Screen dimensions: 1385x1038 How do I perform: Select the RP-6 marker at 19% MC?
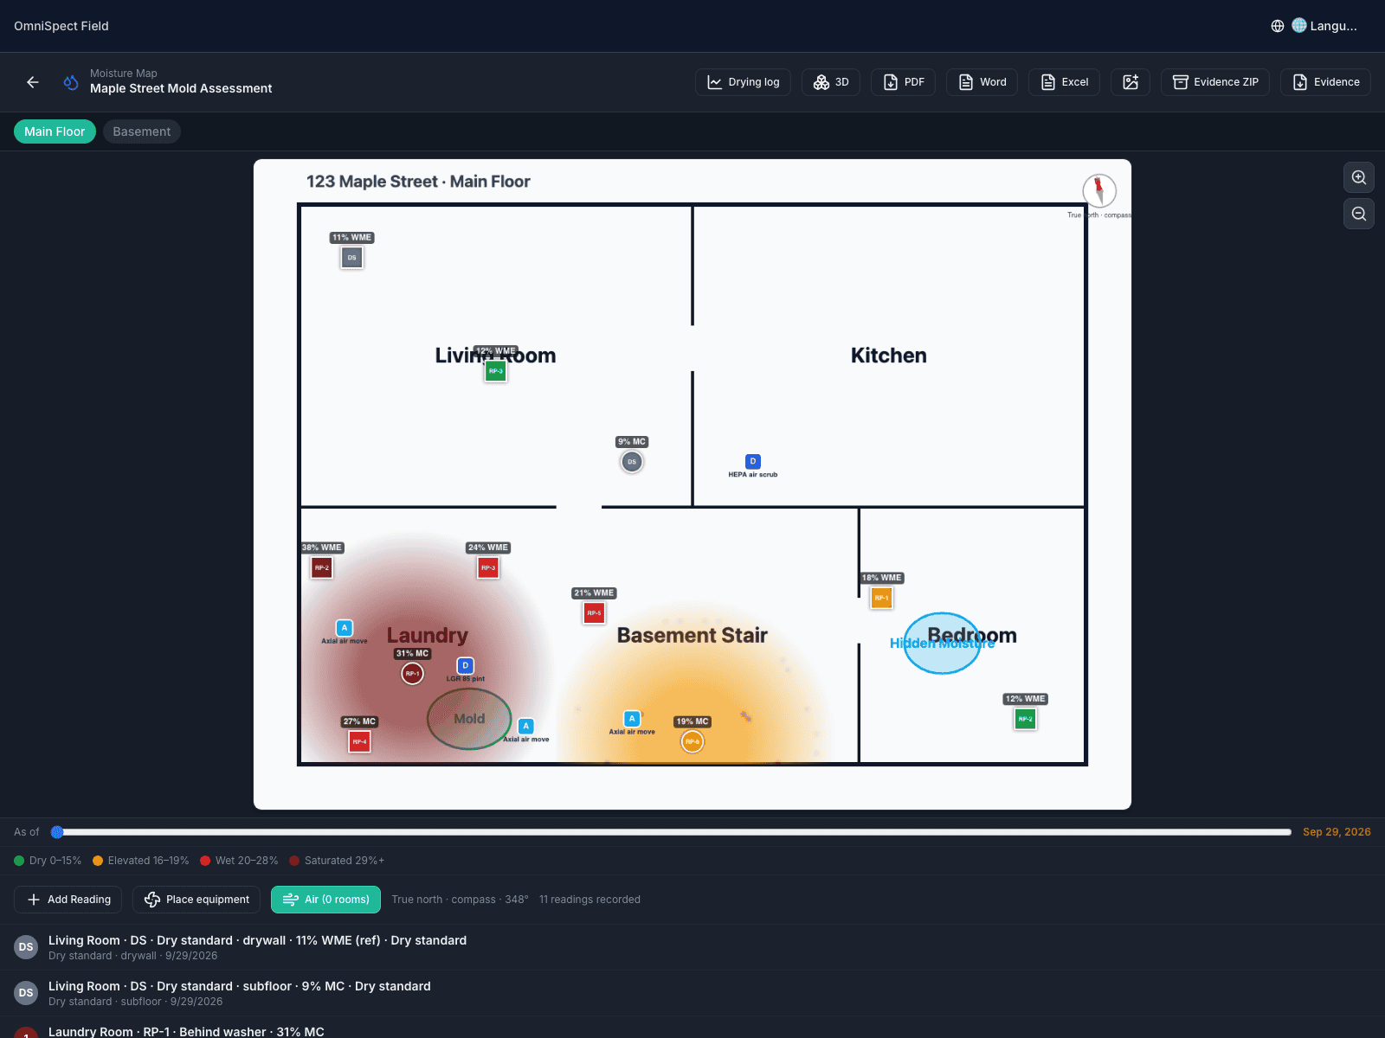pyautogui.click(x=692, y=742)
